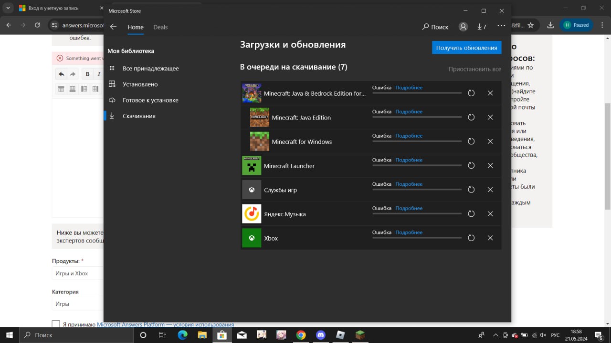This screenshot has height=343, width=611.
Task: Cancel the Minecraft: Java Edition download
Action: pyautogui.click(x=490, y=117)
